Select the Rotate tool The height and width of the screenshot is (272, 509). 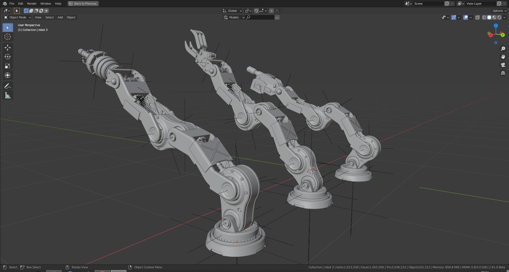pyautogui.click(x=8, y=57)
